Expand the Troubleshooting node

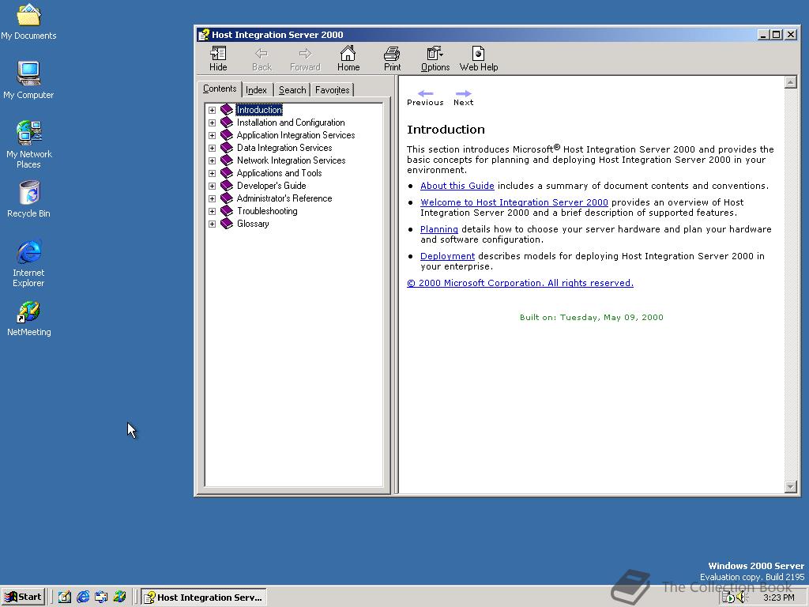click(x=212, y=211)
